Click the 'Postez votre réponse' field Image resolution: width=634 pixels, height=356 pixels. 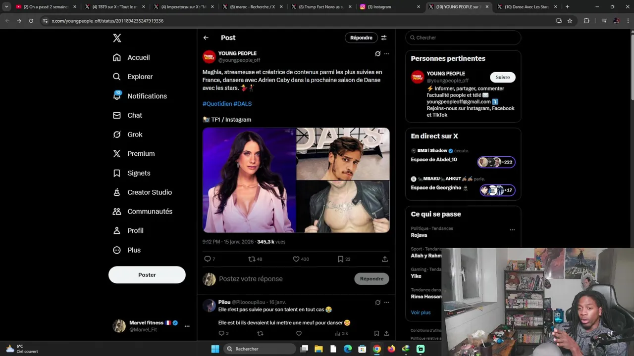click(285, 279)
